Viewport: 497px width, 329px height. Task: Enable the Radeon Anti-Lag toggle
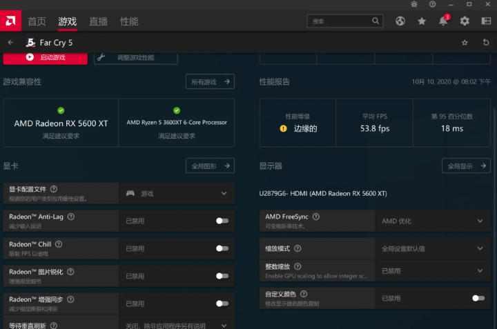pyautogui.click(x=222, y=221)
